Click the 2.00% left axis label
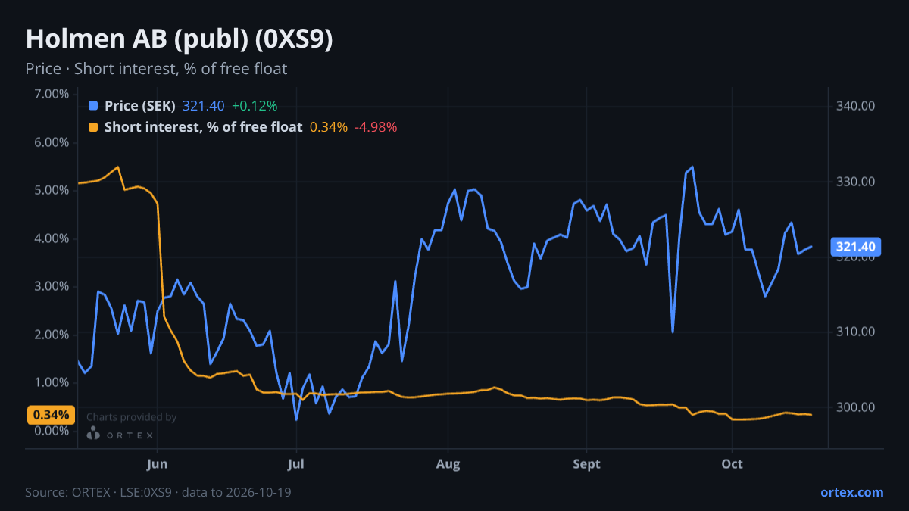Viewport: 909px width, 511px height. pos(52,335)
